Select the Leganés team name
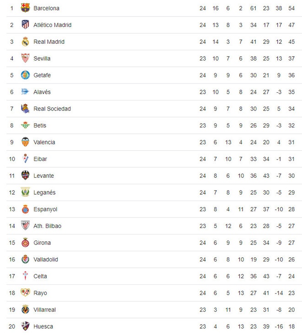Viewport: 302px width, 335px height. click(44, 192)
